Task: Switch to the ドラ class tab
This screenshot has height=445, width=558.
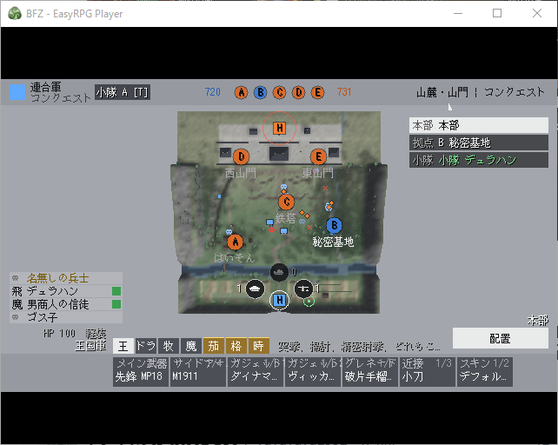Action: point(146,346)
